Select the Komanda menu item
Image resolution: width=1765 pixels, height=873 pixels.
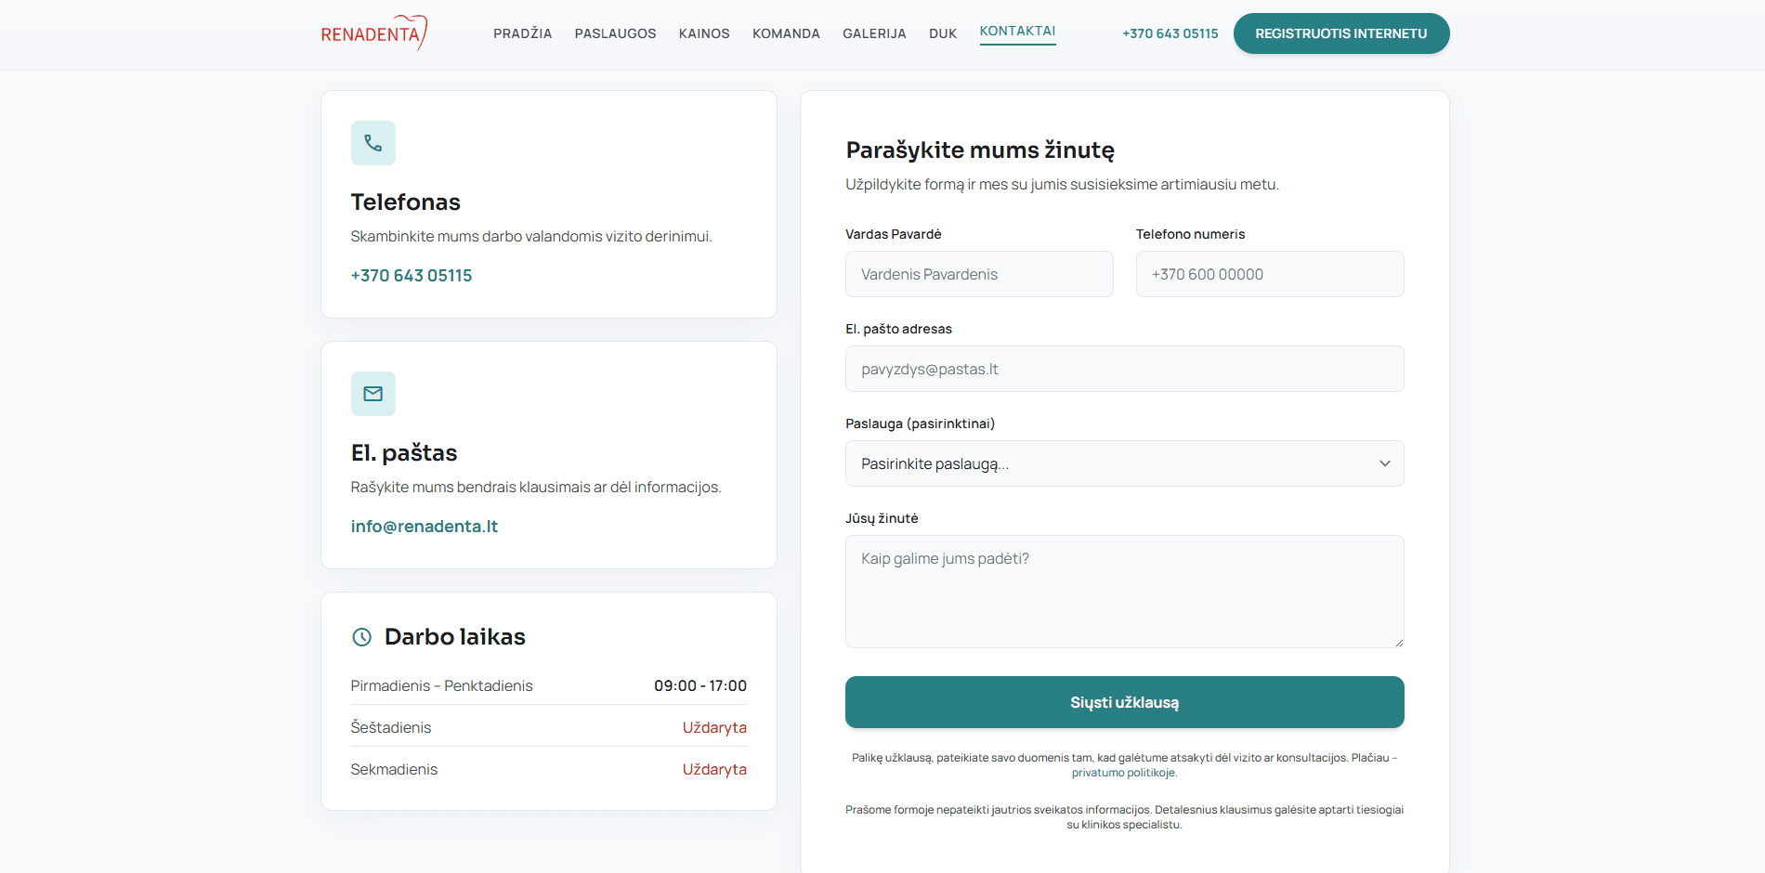click(x=786, y=33)
